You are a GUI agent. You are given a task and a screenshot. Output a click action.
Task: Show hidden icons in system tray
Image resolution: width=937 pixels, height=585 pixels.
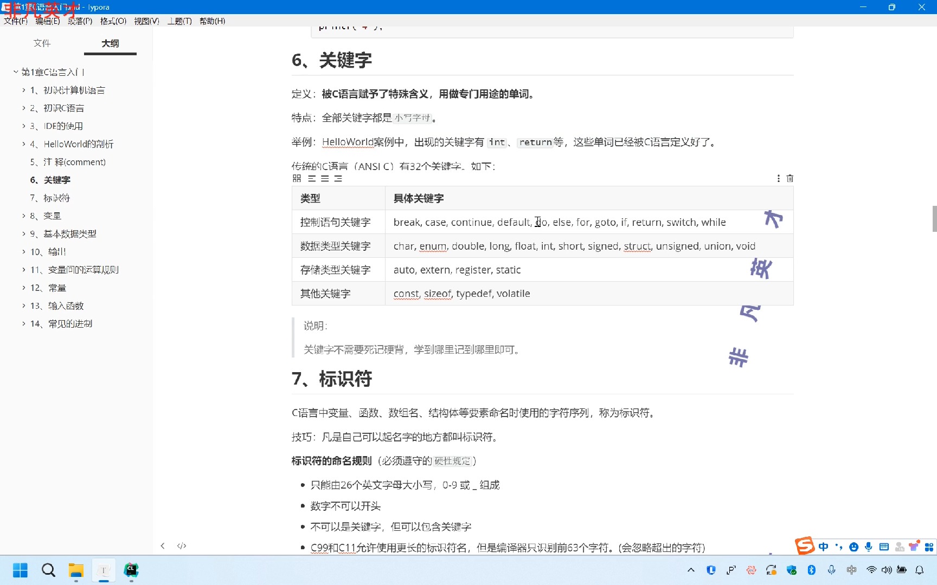[x=691, y=570]
